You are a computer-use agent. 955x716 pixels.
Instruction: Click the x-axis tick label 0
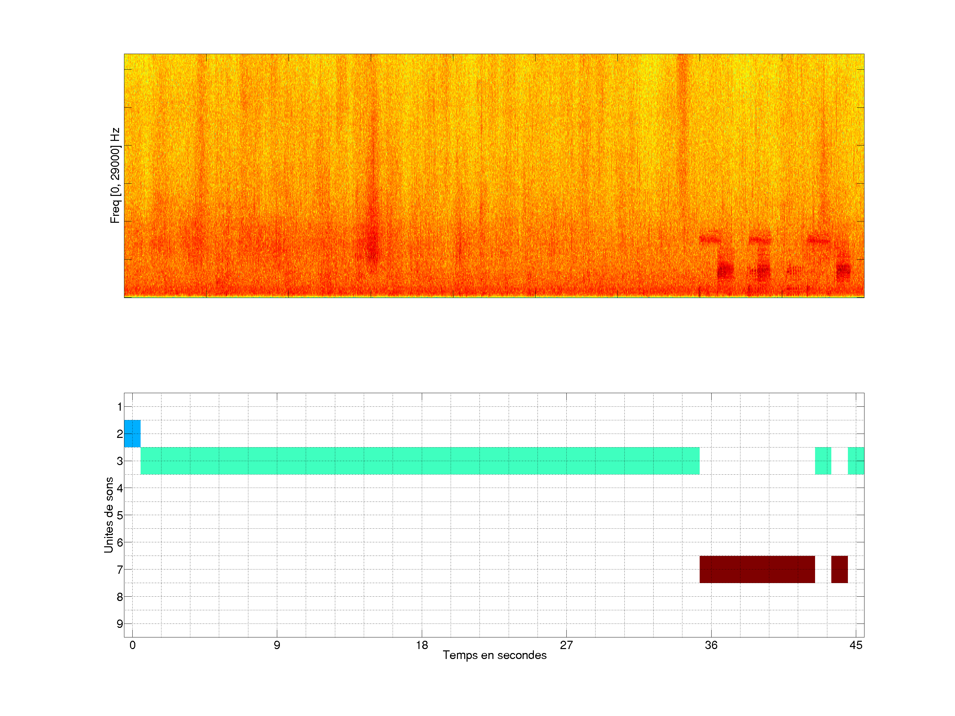pyautogui.click(x=133, y=645)
